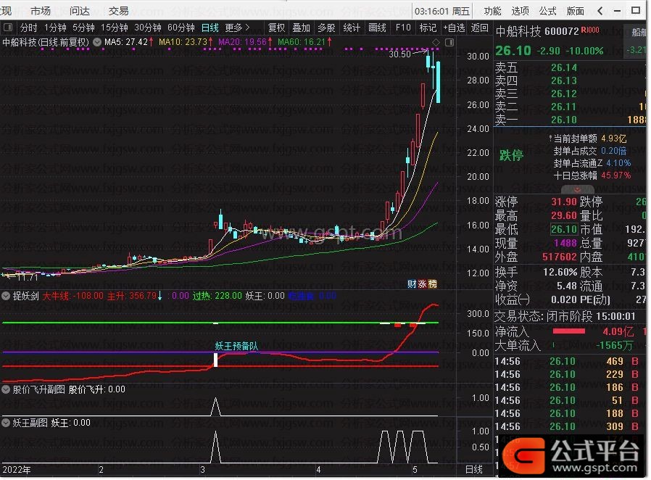The height and width of the screenshot is (480, 651).
Task: Switch to the 1分钟 period
Action: [55, 28]
